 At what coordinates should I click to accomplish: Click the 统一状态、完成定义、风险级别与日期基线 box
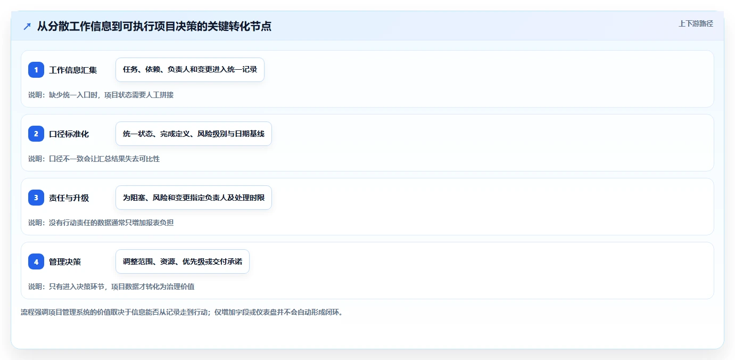point(194,134)
